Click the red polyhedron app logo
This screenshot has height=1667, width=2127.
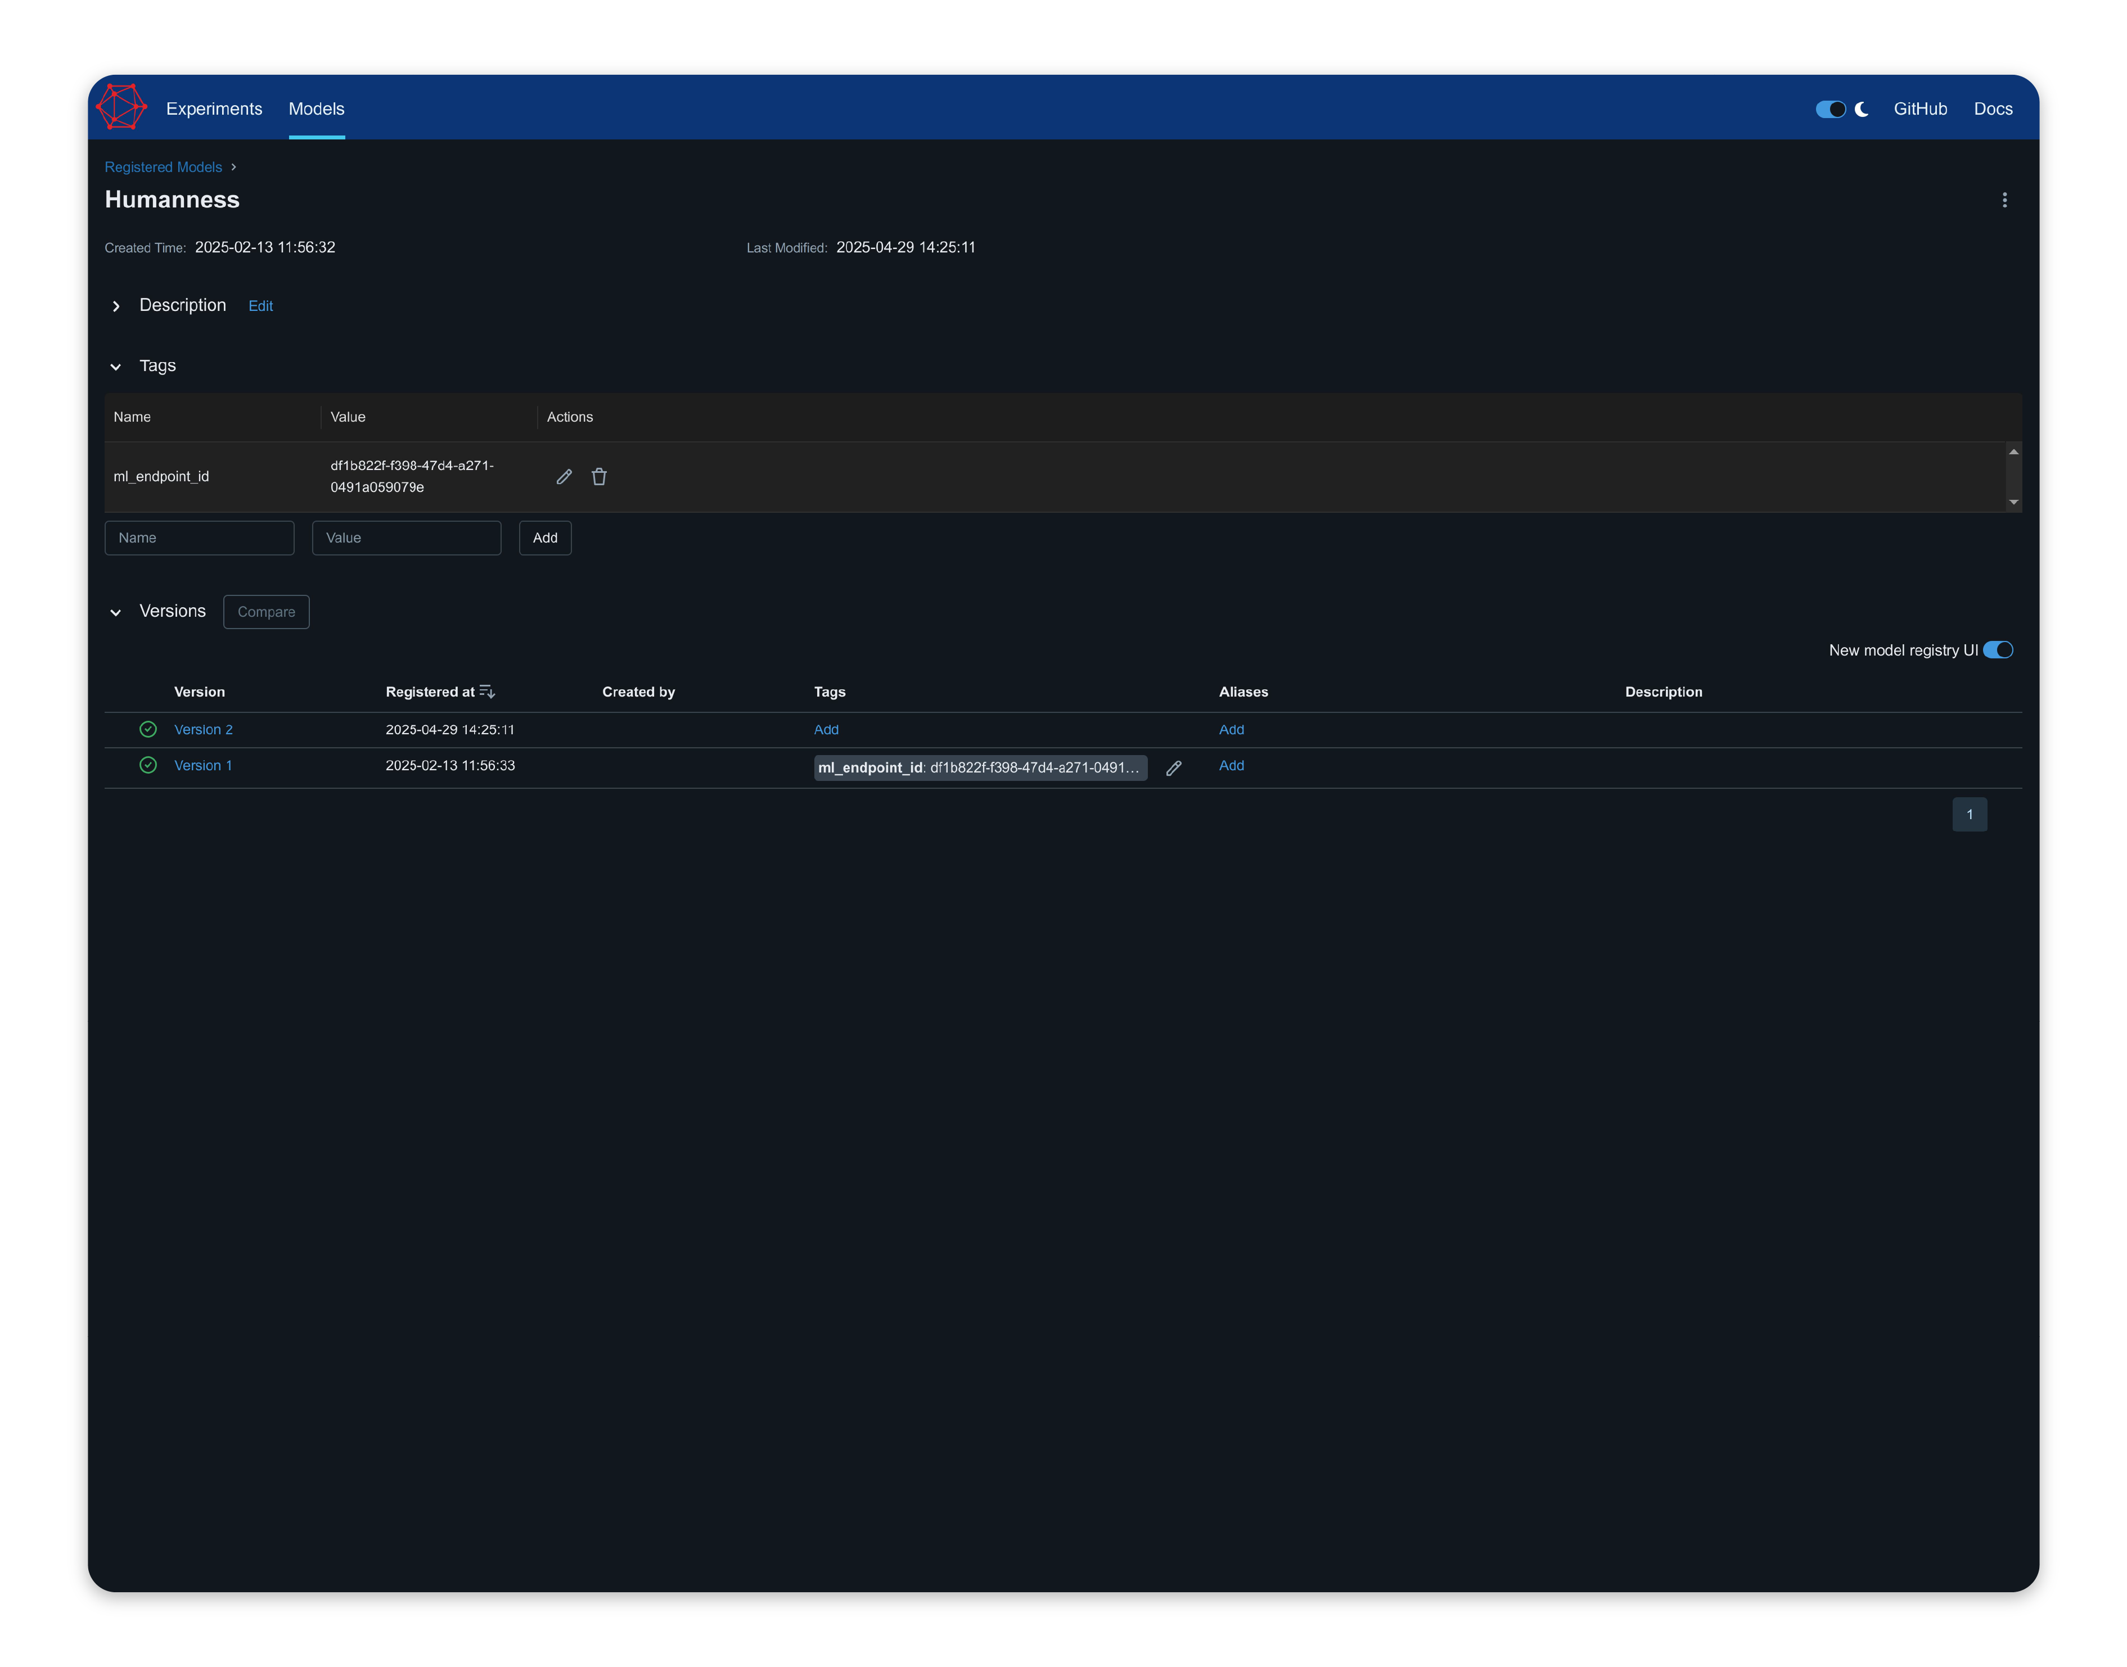122,106
